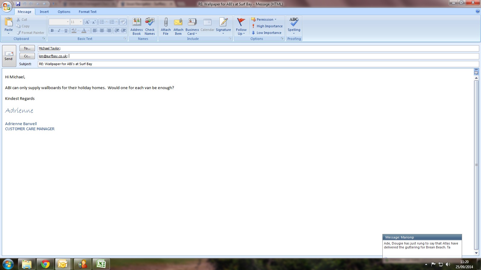481x270 pixels.
Task: Set the message to Low Importance
Action: pyautogui.click(x=266, y=33)
